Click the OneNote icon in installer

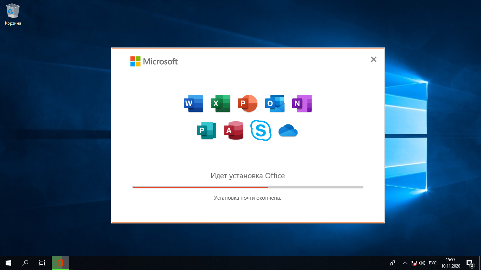[x=302, y=103]
